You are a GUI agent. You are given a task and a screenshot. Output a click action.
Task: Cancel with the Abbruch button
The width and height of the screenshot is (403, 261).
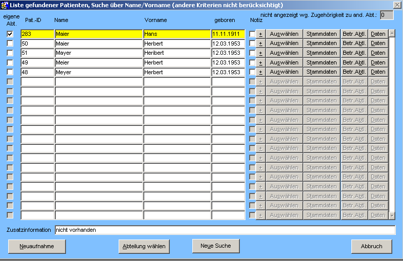click(x=371, y=246)
